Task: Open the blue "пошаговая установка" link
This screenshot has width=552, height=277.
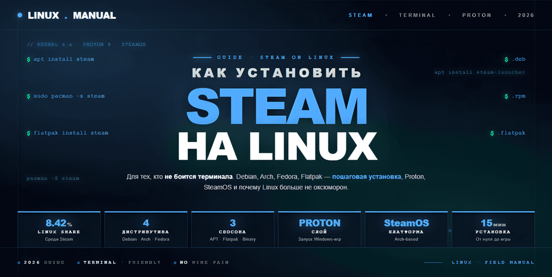Action: click(367, 177)
